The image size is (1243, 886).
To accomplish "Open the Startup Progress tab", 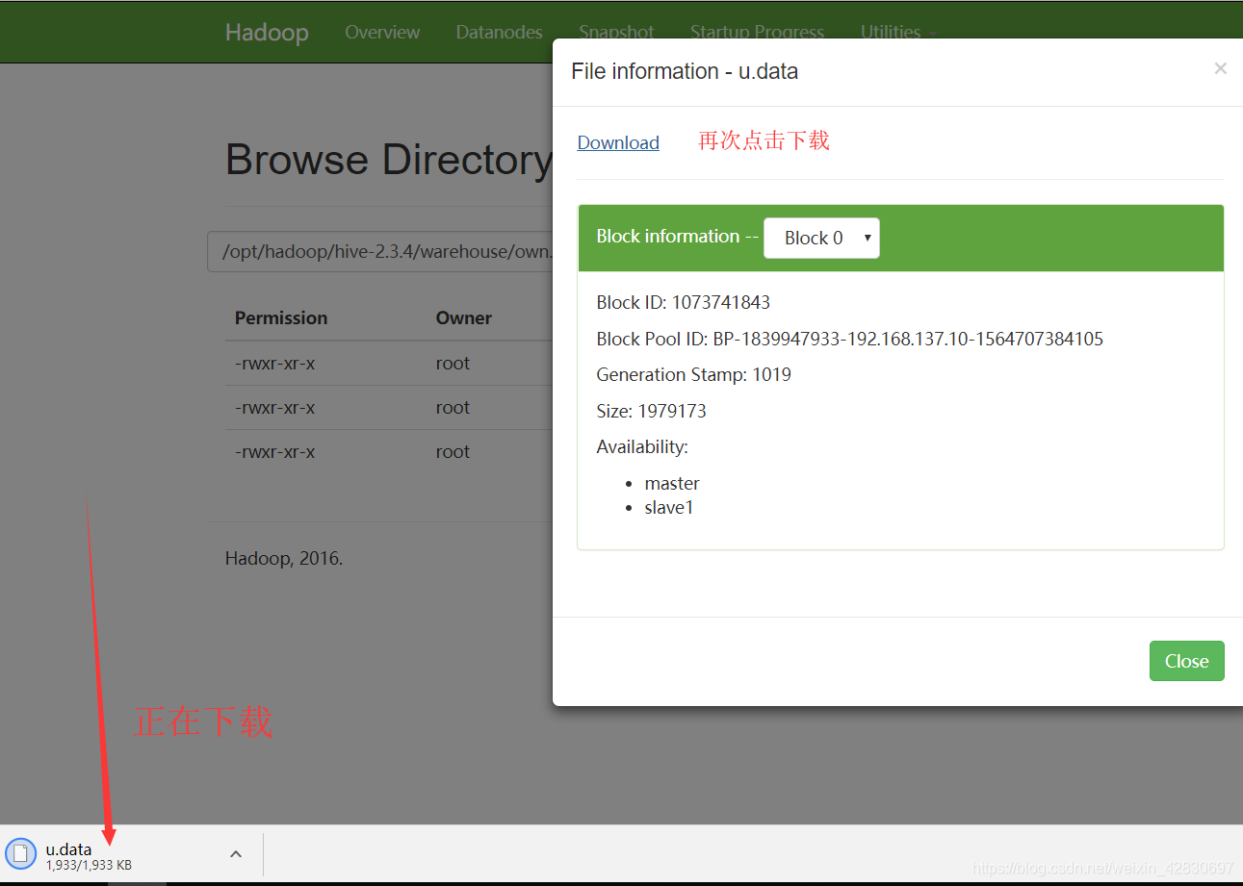I will 757,31.
